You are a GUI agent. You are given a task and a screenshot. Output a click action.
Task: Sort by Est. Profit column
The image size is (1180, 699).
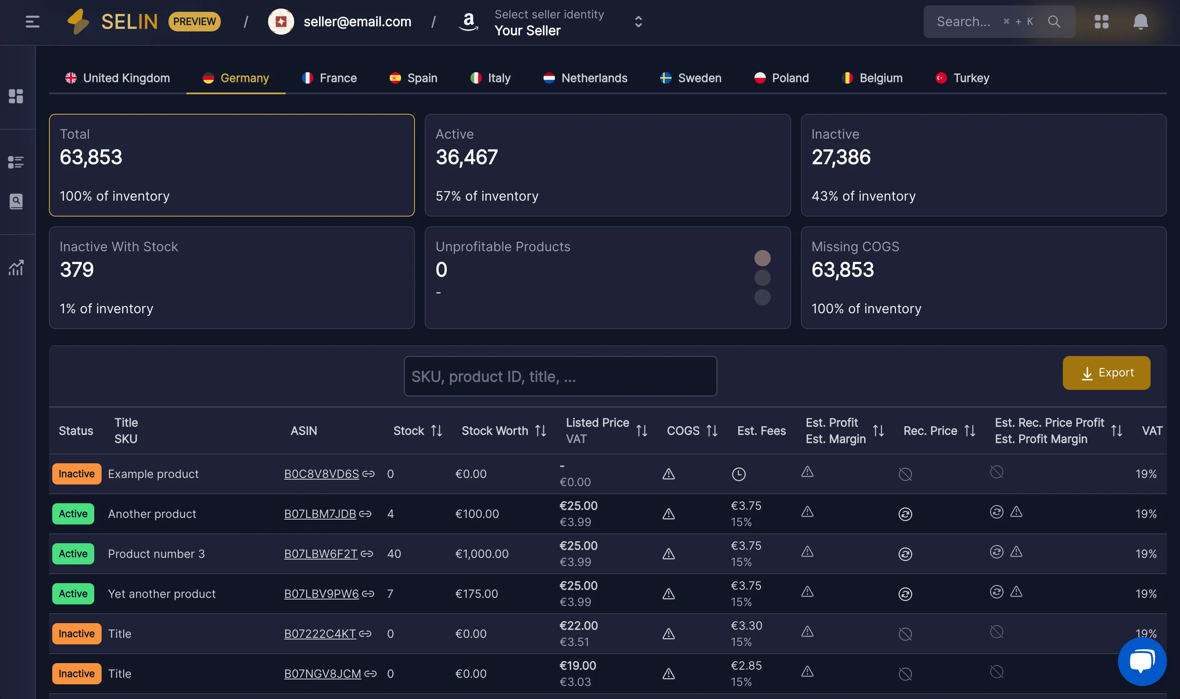pos(878,431)
